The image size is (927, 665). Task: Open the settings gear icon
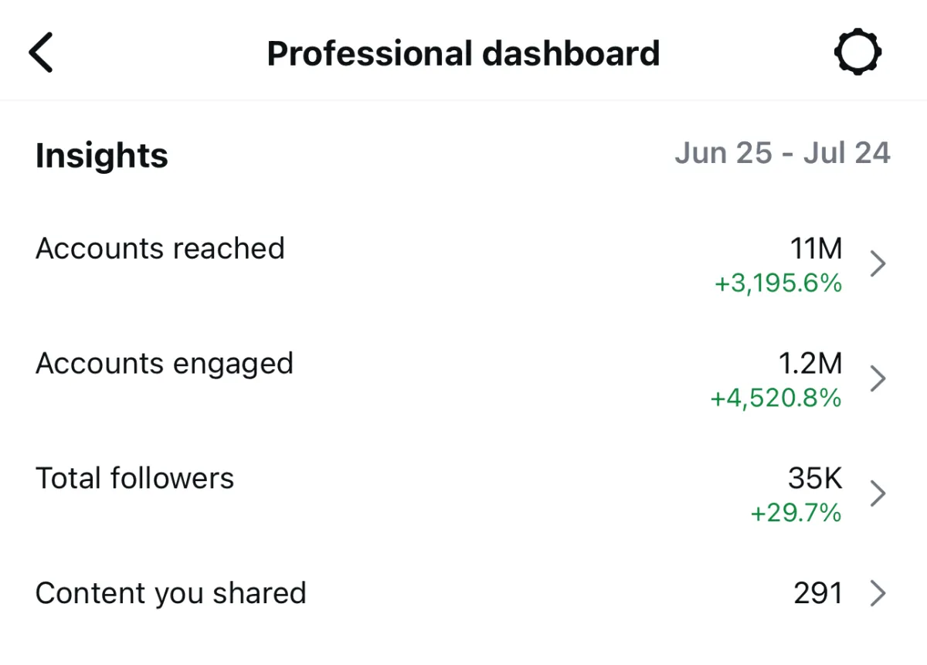(x=858, y=53)
